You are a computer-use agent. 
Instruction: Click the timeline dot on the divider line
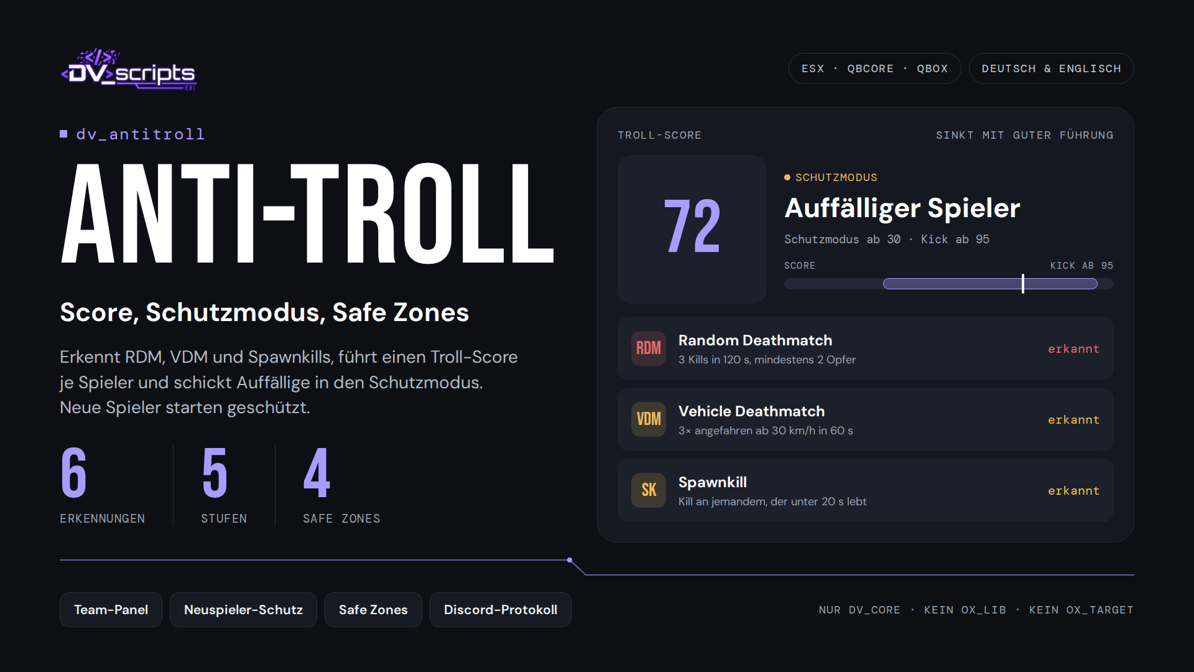(570, 560)
